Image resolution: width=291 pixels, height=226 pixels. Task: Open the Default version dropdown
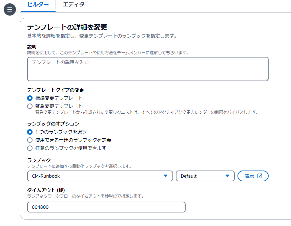pyautogui.click(x=205, y=176)
